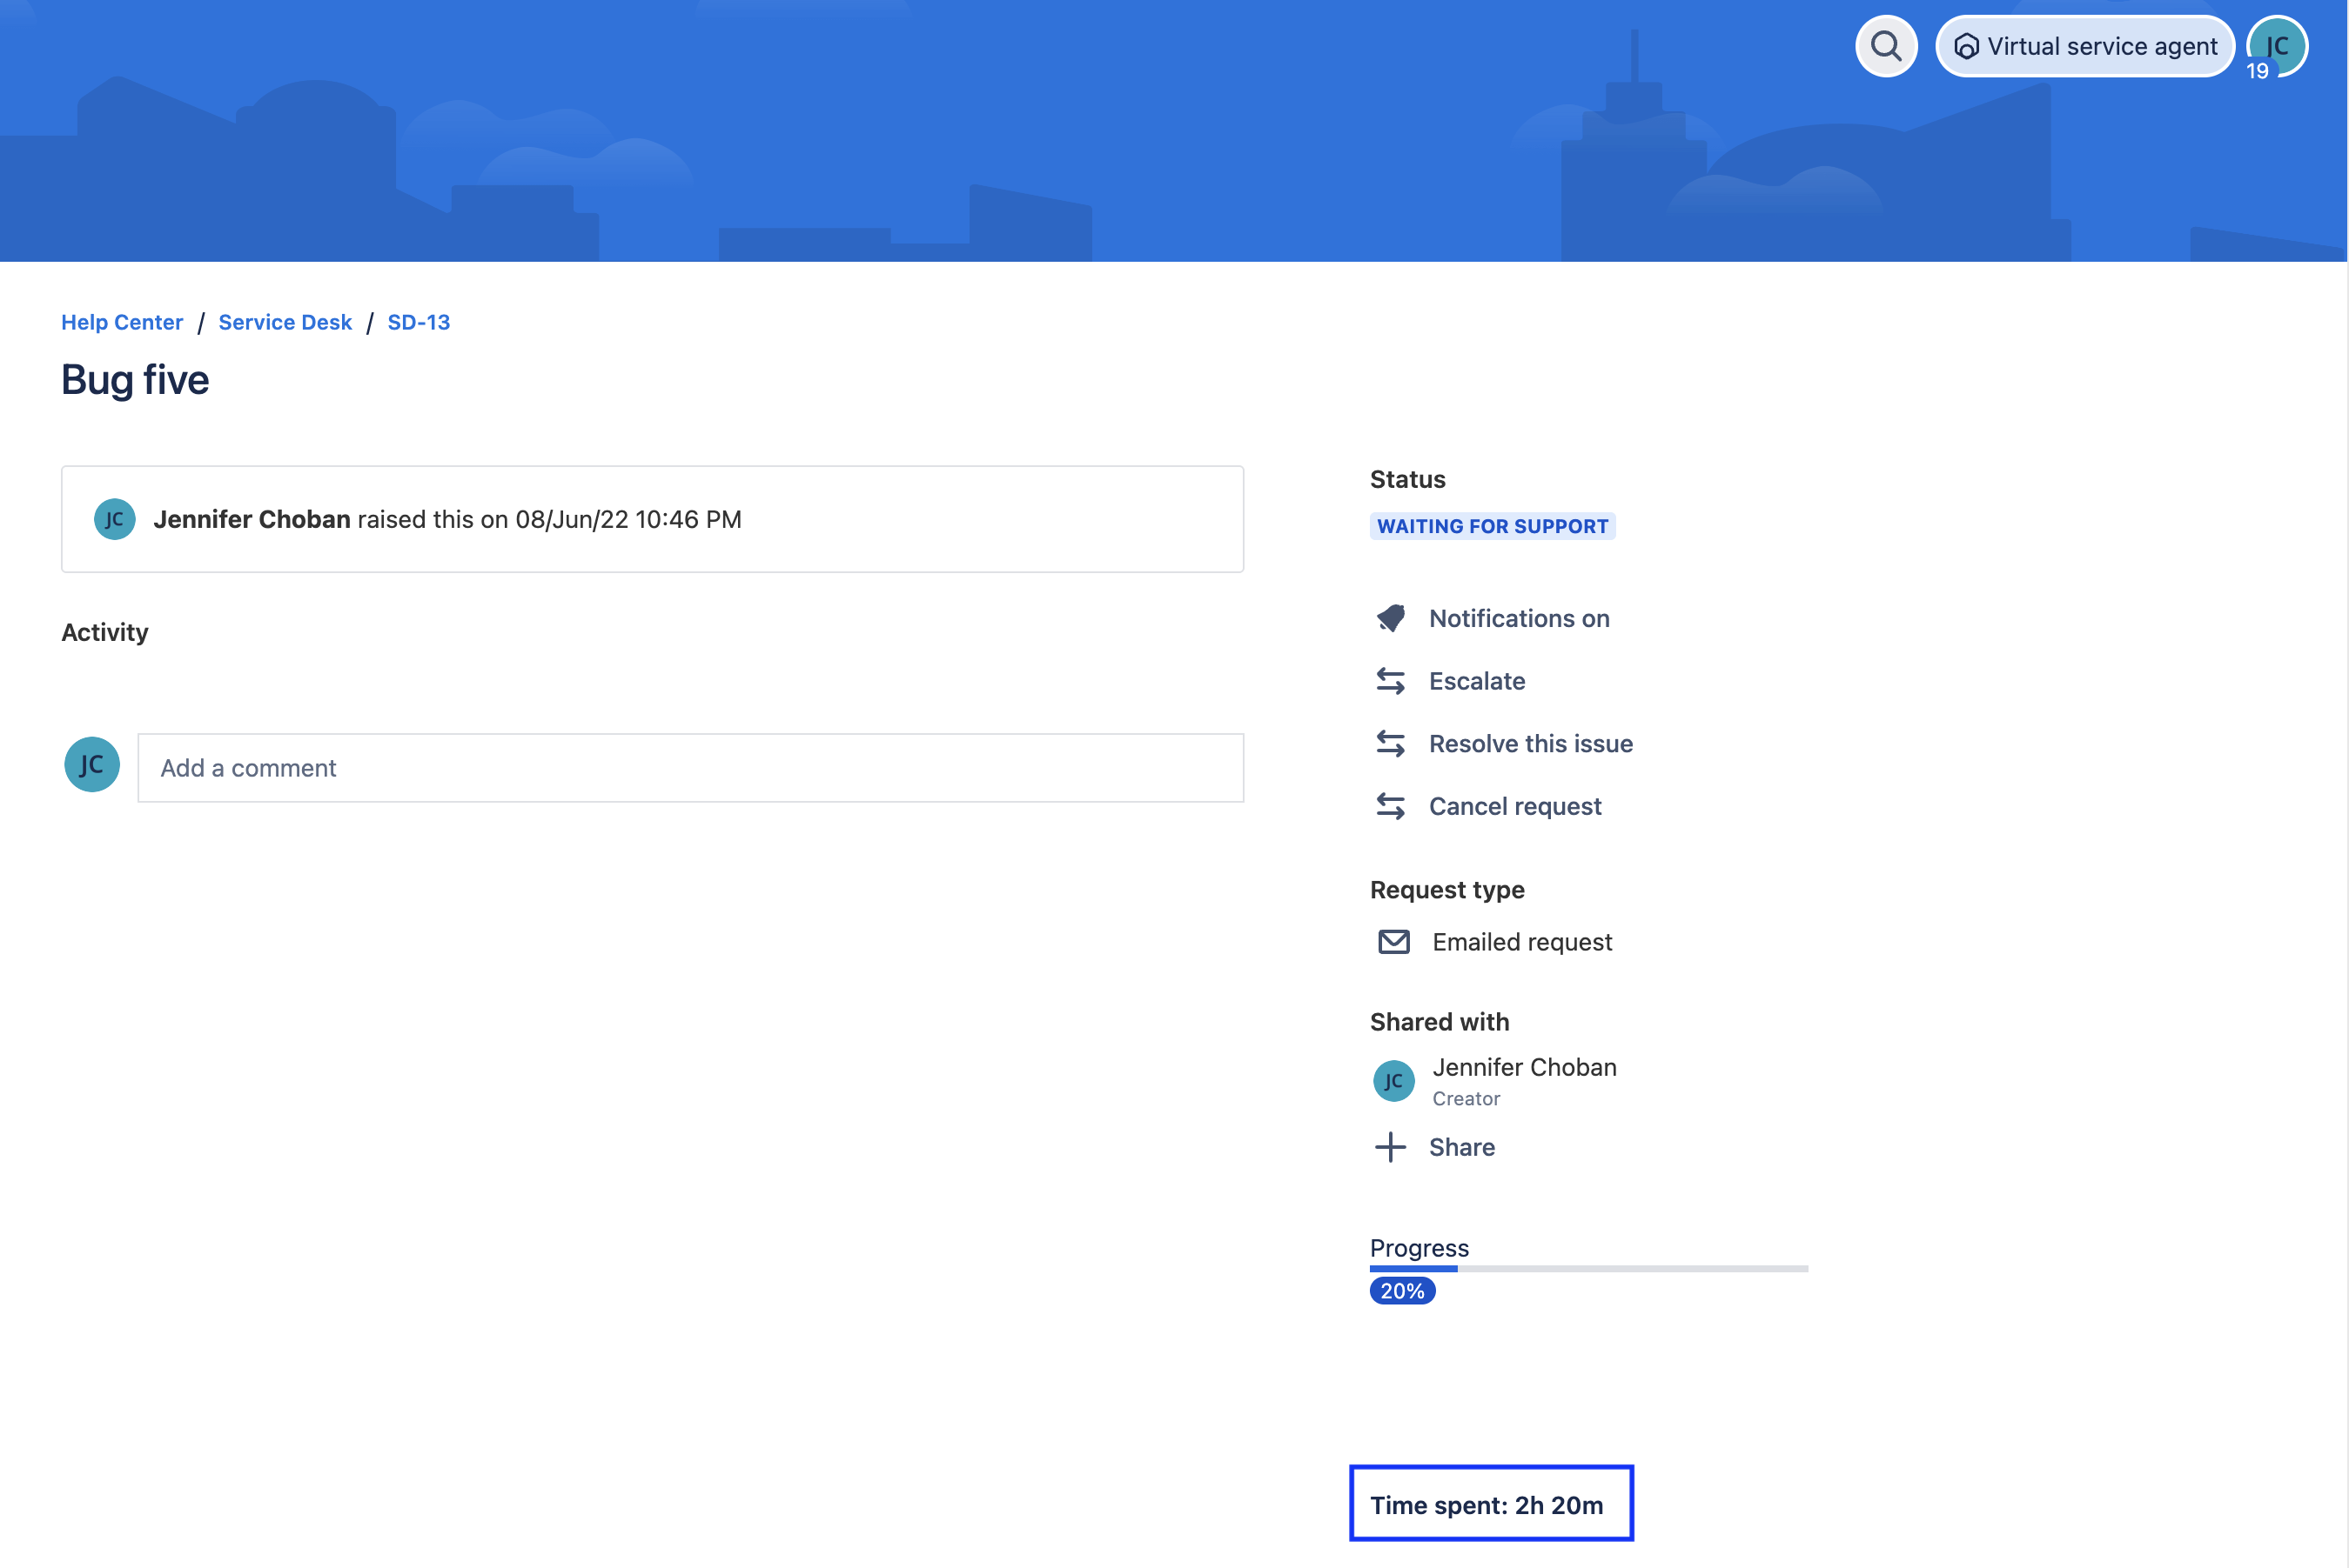Go to Help Center breadcrumb
The image size is (2349, 1568).
click(x=122, y=322)
